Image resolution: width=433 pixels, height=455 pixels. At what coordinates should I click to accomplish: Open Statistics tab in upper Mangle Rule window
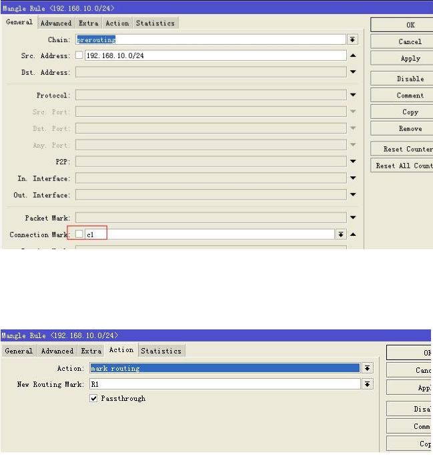155,23
